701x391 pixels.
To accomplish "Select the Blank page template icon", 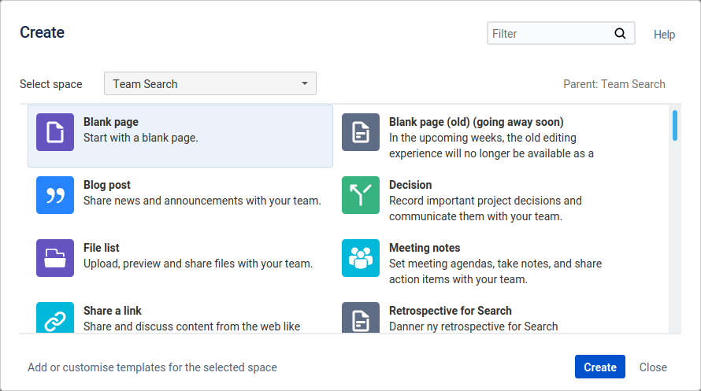I will [55, 132].
